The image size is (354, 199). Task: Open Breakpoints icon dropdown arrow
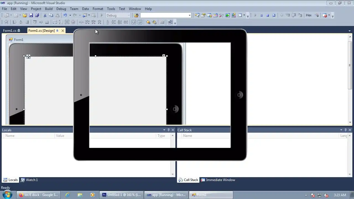click(x=329, y=15)
